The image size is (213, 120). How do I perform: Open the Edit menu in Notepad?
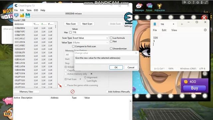coord(164,30)
